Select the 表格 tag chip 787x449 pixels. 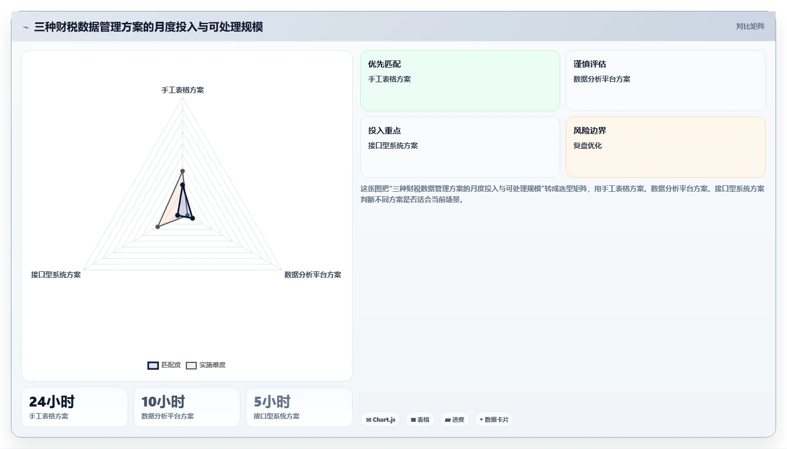pos(420,420)
